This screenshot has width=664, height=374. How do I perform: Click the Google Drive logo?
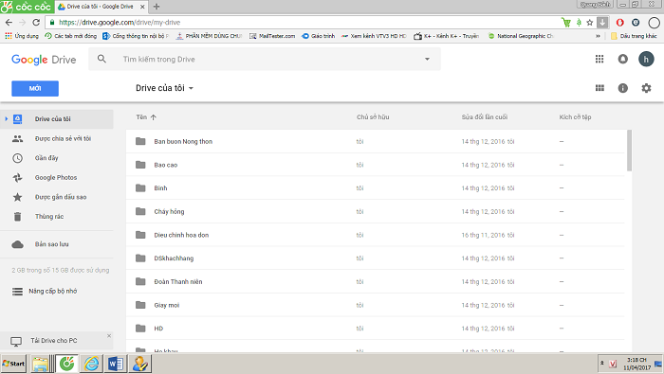[44, 60]
